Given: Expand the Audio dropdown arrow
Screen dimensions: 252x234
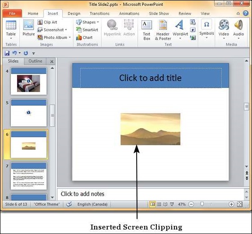Looking at the screenshot, I should point(238,38).
